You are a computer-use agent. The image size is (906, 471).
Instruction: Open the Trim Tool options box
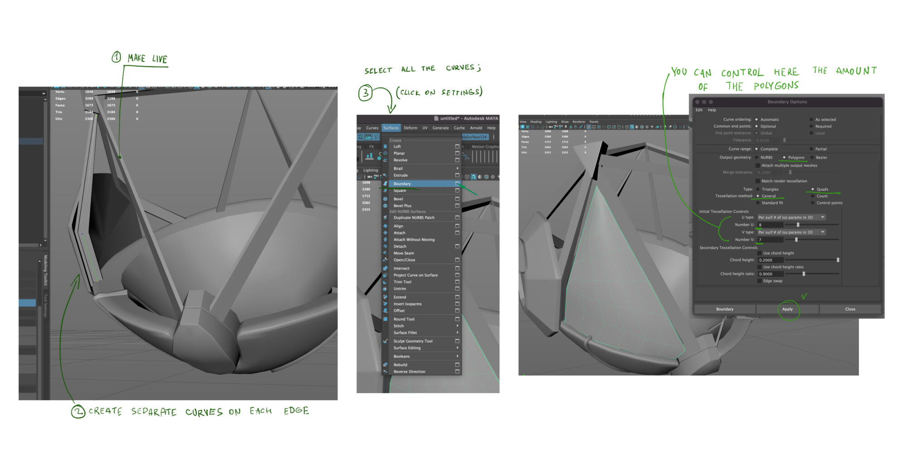click(457, 282)
